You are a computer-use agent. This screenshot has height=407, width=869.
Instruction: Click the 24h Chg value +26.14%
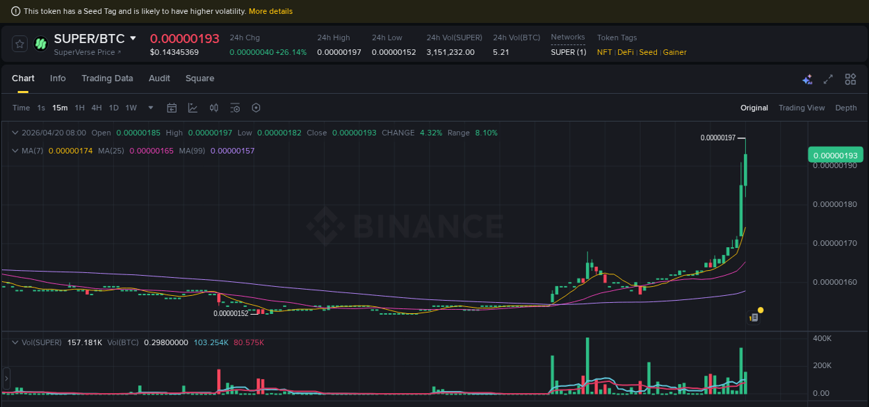pos(291,52)
